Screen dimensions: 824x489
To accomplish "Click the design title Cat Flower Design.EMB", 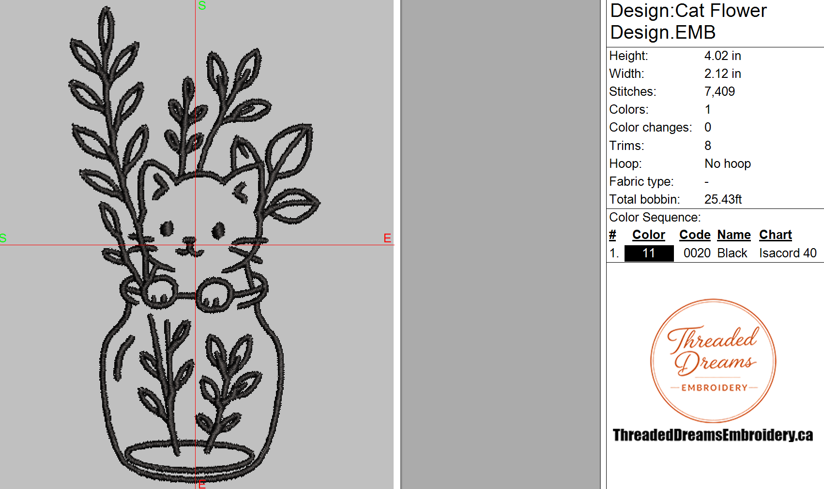I will pos(688,21).
